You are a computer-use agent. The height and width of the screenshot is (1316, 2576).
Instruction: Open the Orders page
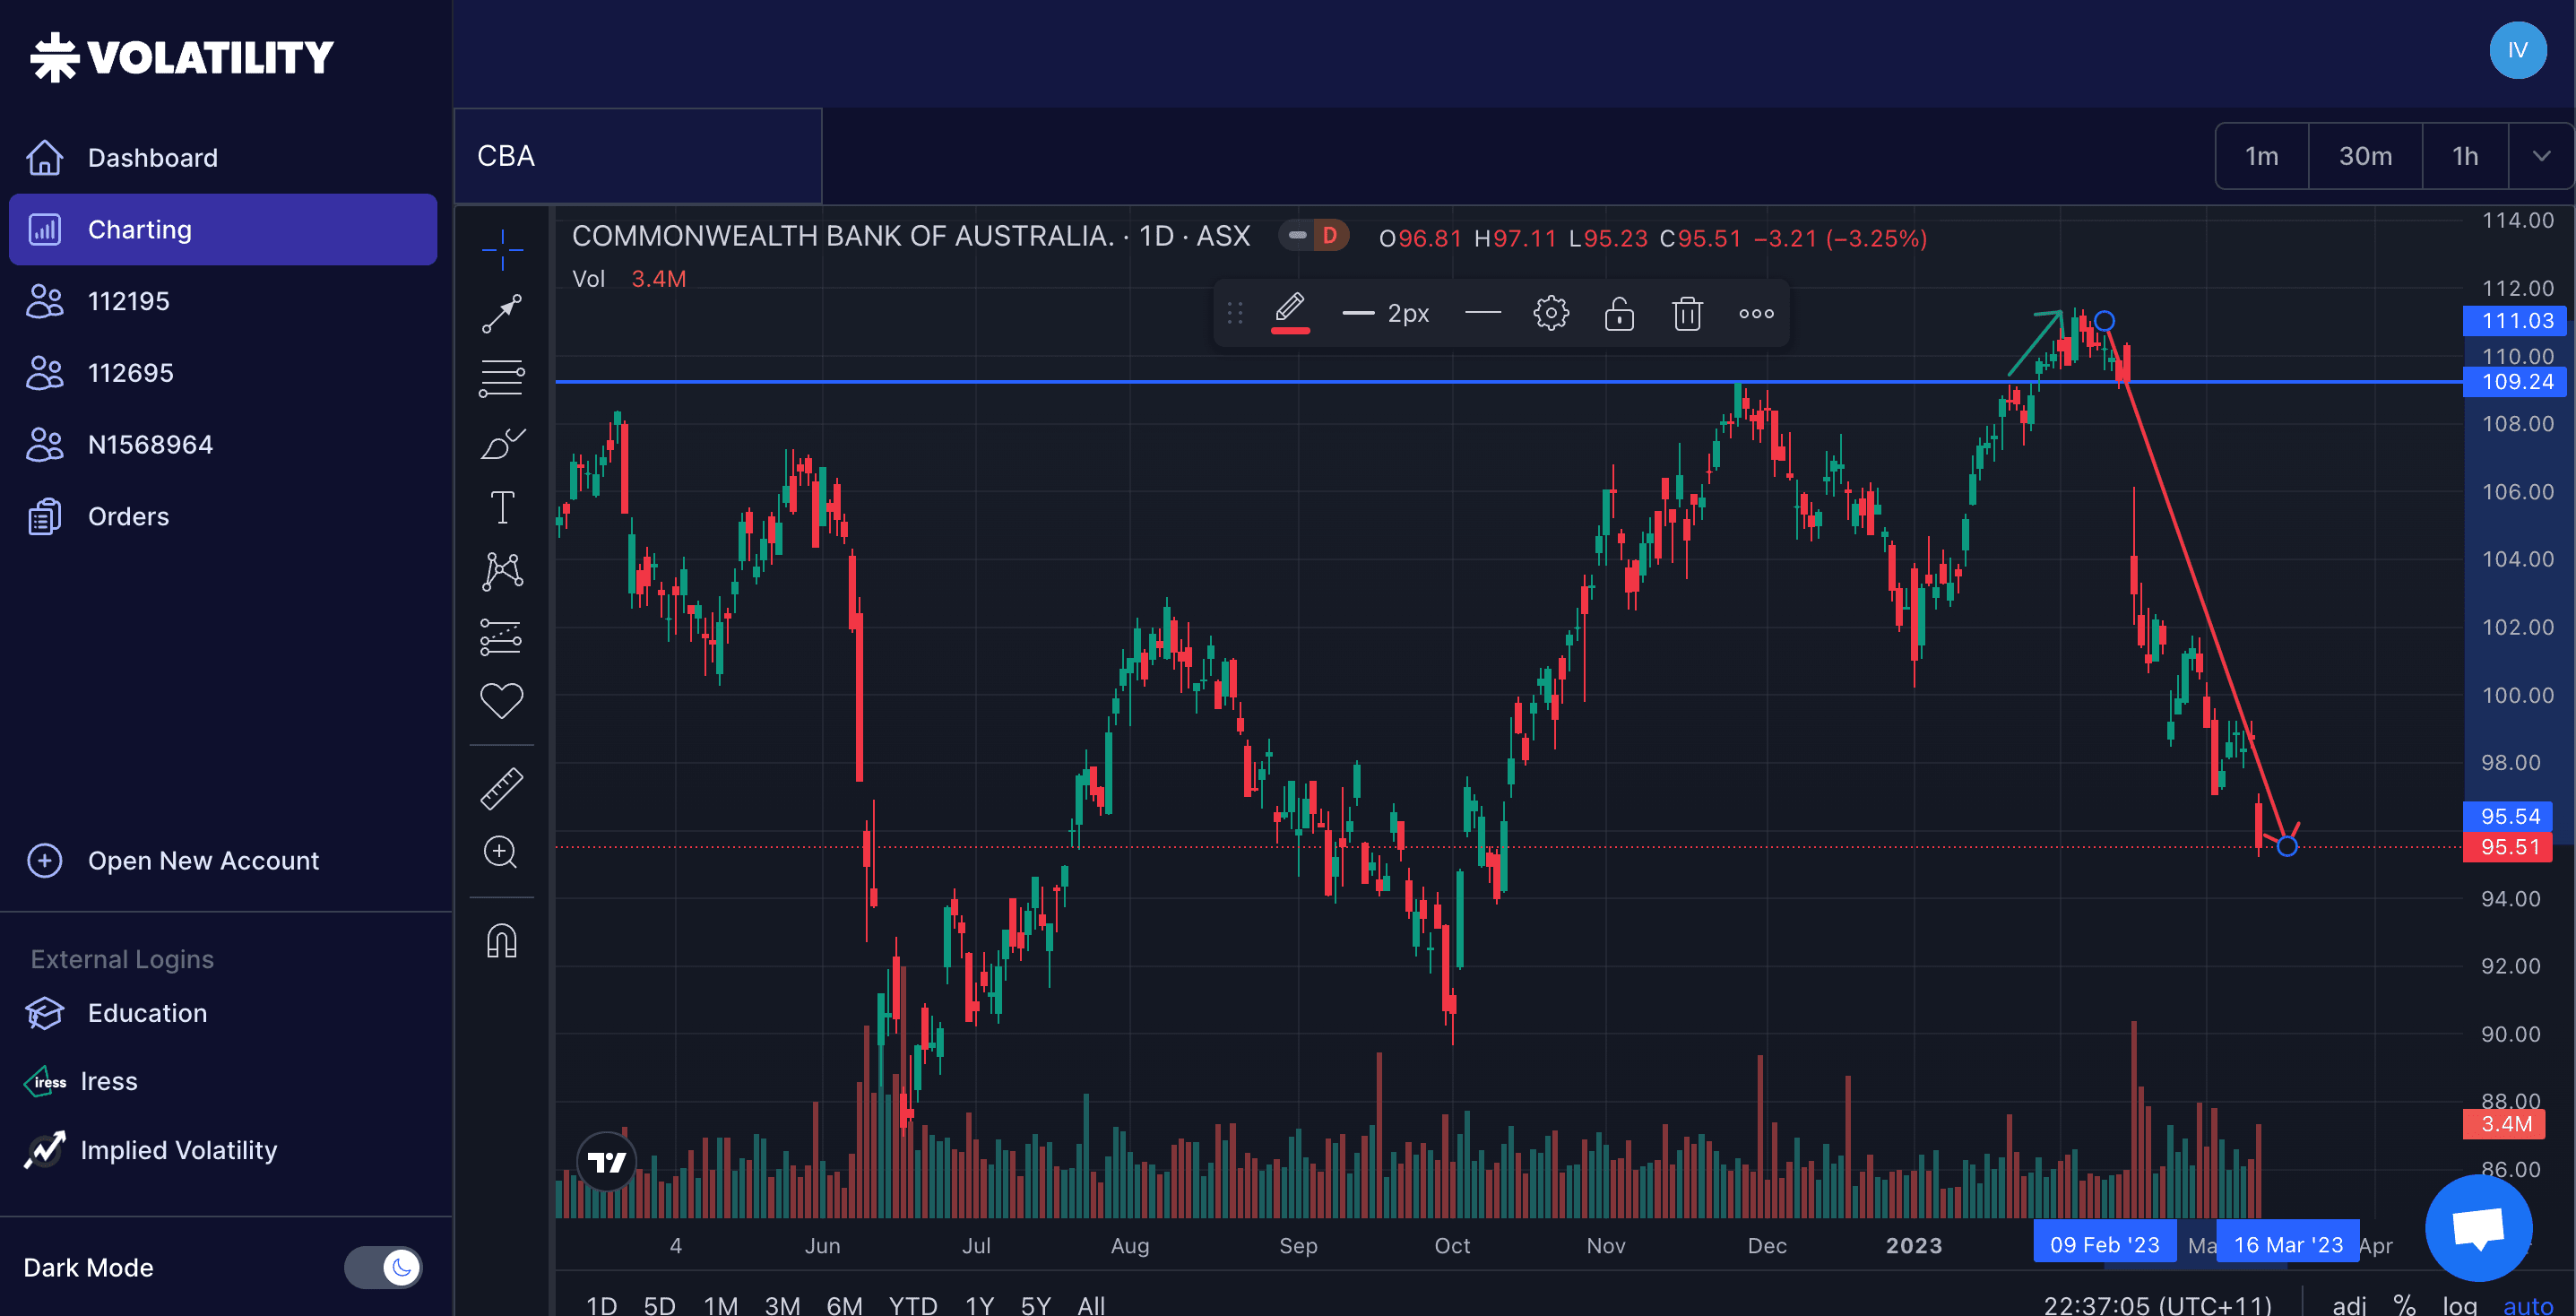click(x=223, y=516)
